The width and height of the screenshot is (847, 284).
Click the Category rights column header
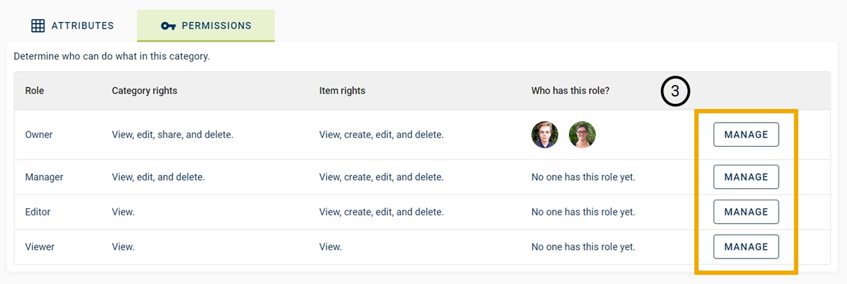pos(145,90)
